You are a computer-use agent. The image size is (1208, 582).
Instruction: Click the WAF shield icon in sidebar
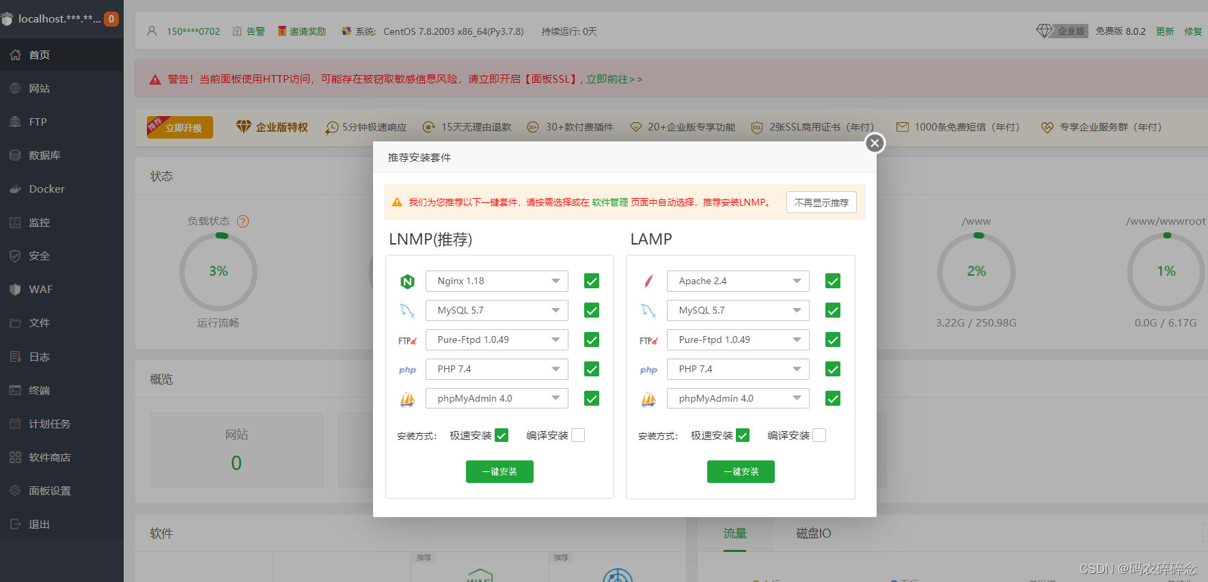coord(15,289)
